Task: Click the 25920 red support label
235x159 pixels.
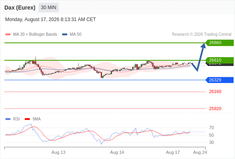Action: coord(215,109)
